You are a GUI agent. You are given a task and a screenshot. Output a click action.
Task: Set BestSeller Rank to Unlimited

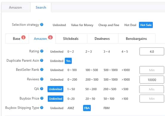57,70
